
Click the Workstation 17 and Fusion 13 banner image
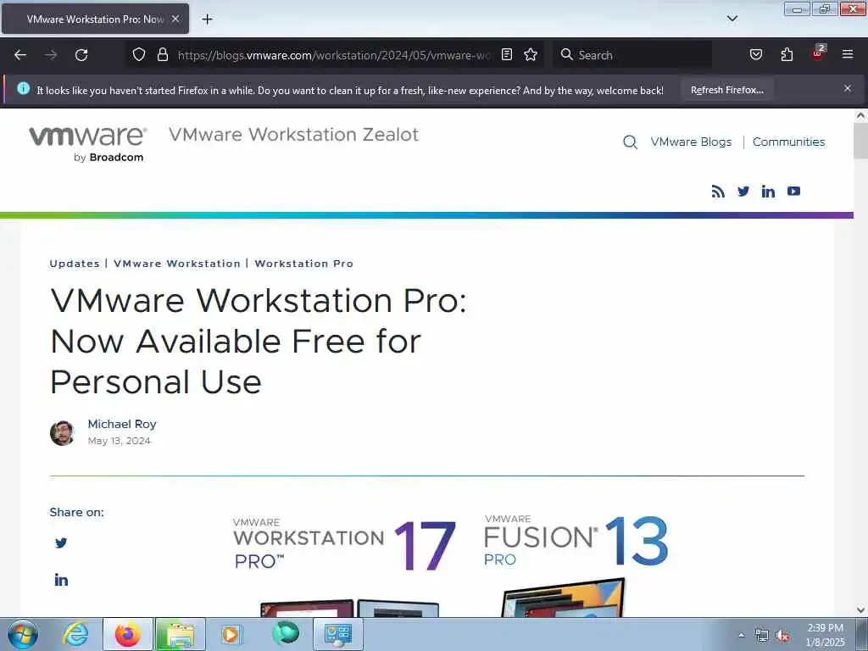[451, 565]
